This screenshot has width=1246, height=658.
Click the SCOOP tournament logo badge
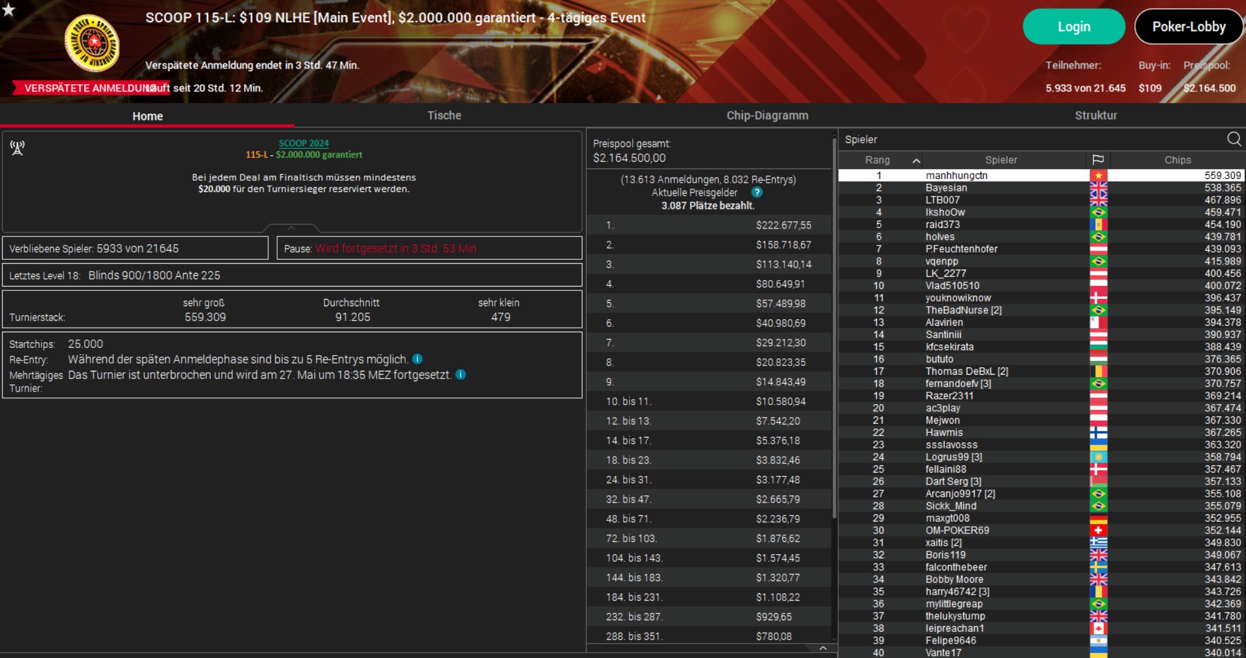coord(92,43)
